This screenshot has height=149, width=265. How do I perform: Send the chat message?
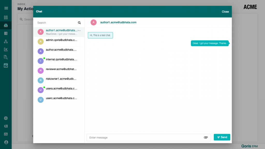(x=222, y=137)
